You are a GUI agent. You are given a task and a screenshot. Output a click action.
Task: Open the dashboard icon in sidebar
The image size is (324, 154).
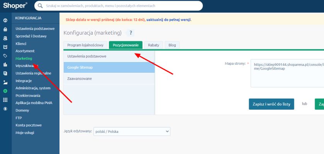pos(5,20)
